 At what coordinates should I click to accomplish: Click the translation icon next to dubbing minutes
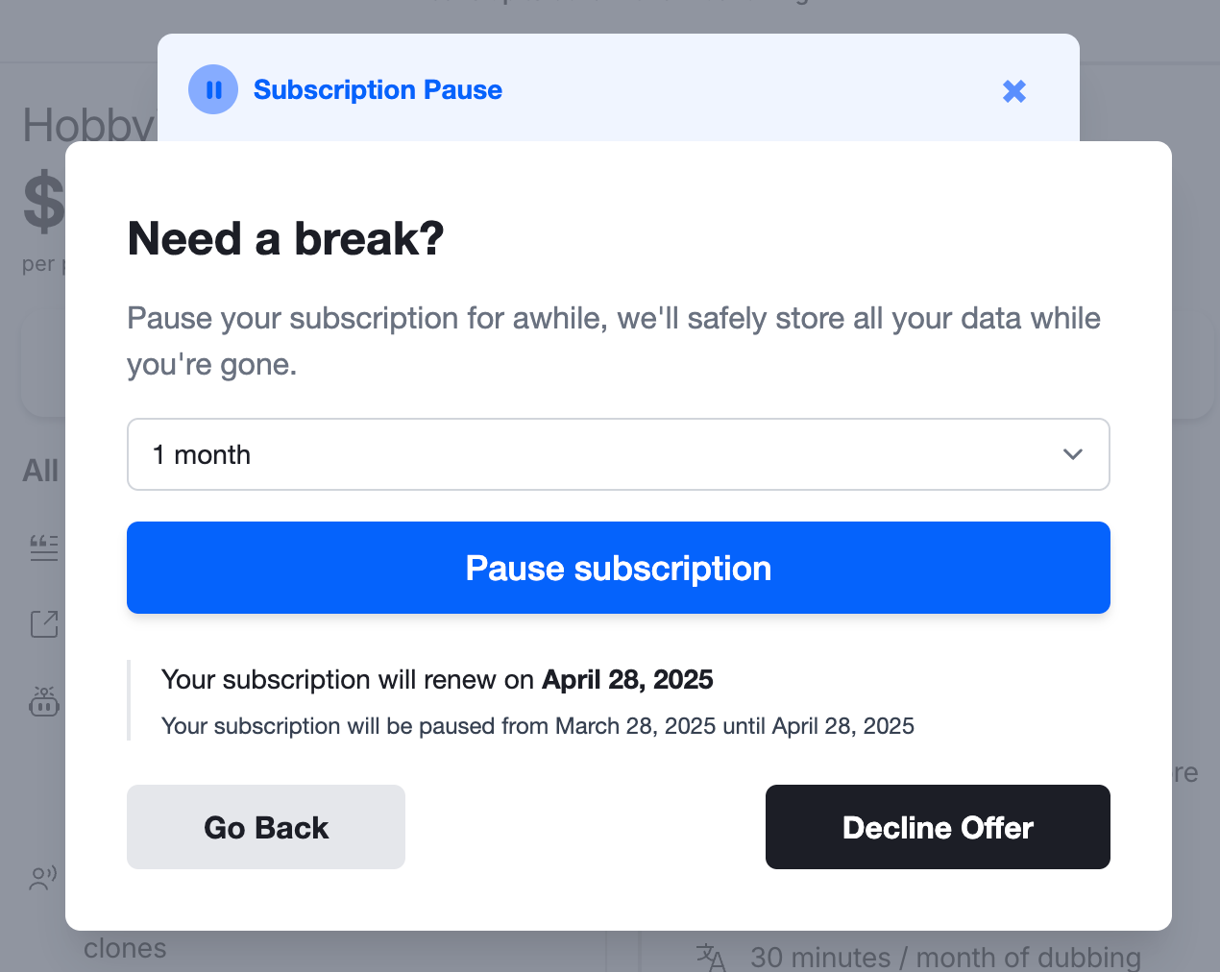[710, 957]
